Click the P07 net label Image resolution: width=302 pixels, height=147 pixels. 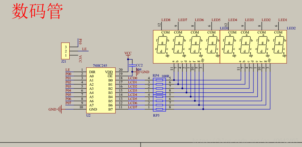click(x=68, y=103)
